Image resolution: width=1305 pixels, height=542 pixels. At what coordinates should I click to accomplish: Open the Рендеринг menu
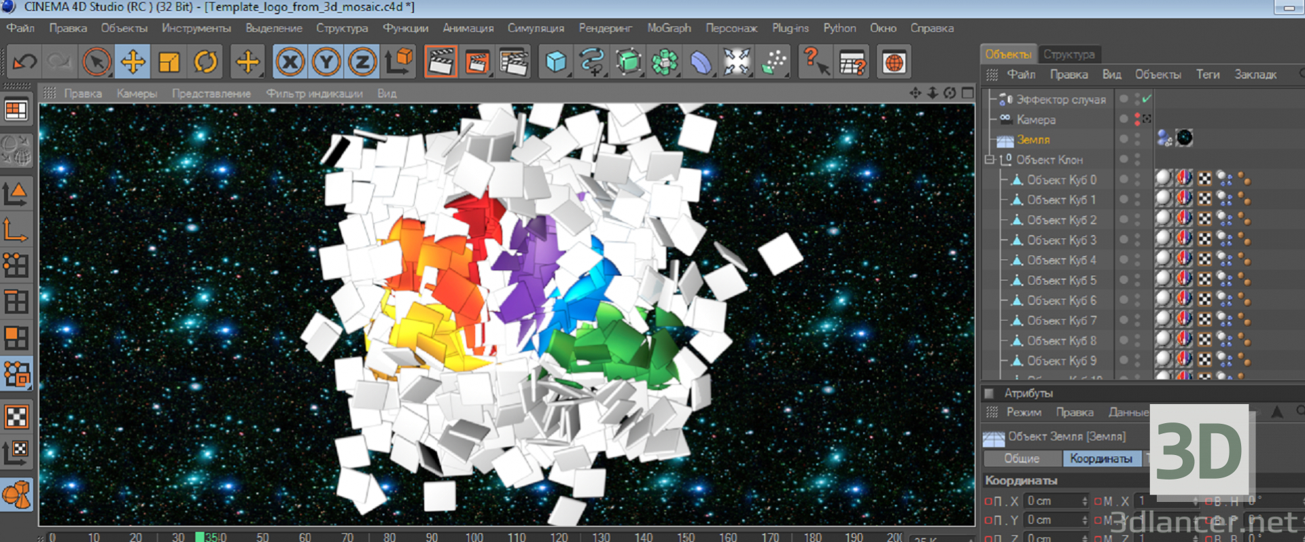[x=605, y=29]
